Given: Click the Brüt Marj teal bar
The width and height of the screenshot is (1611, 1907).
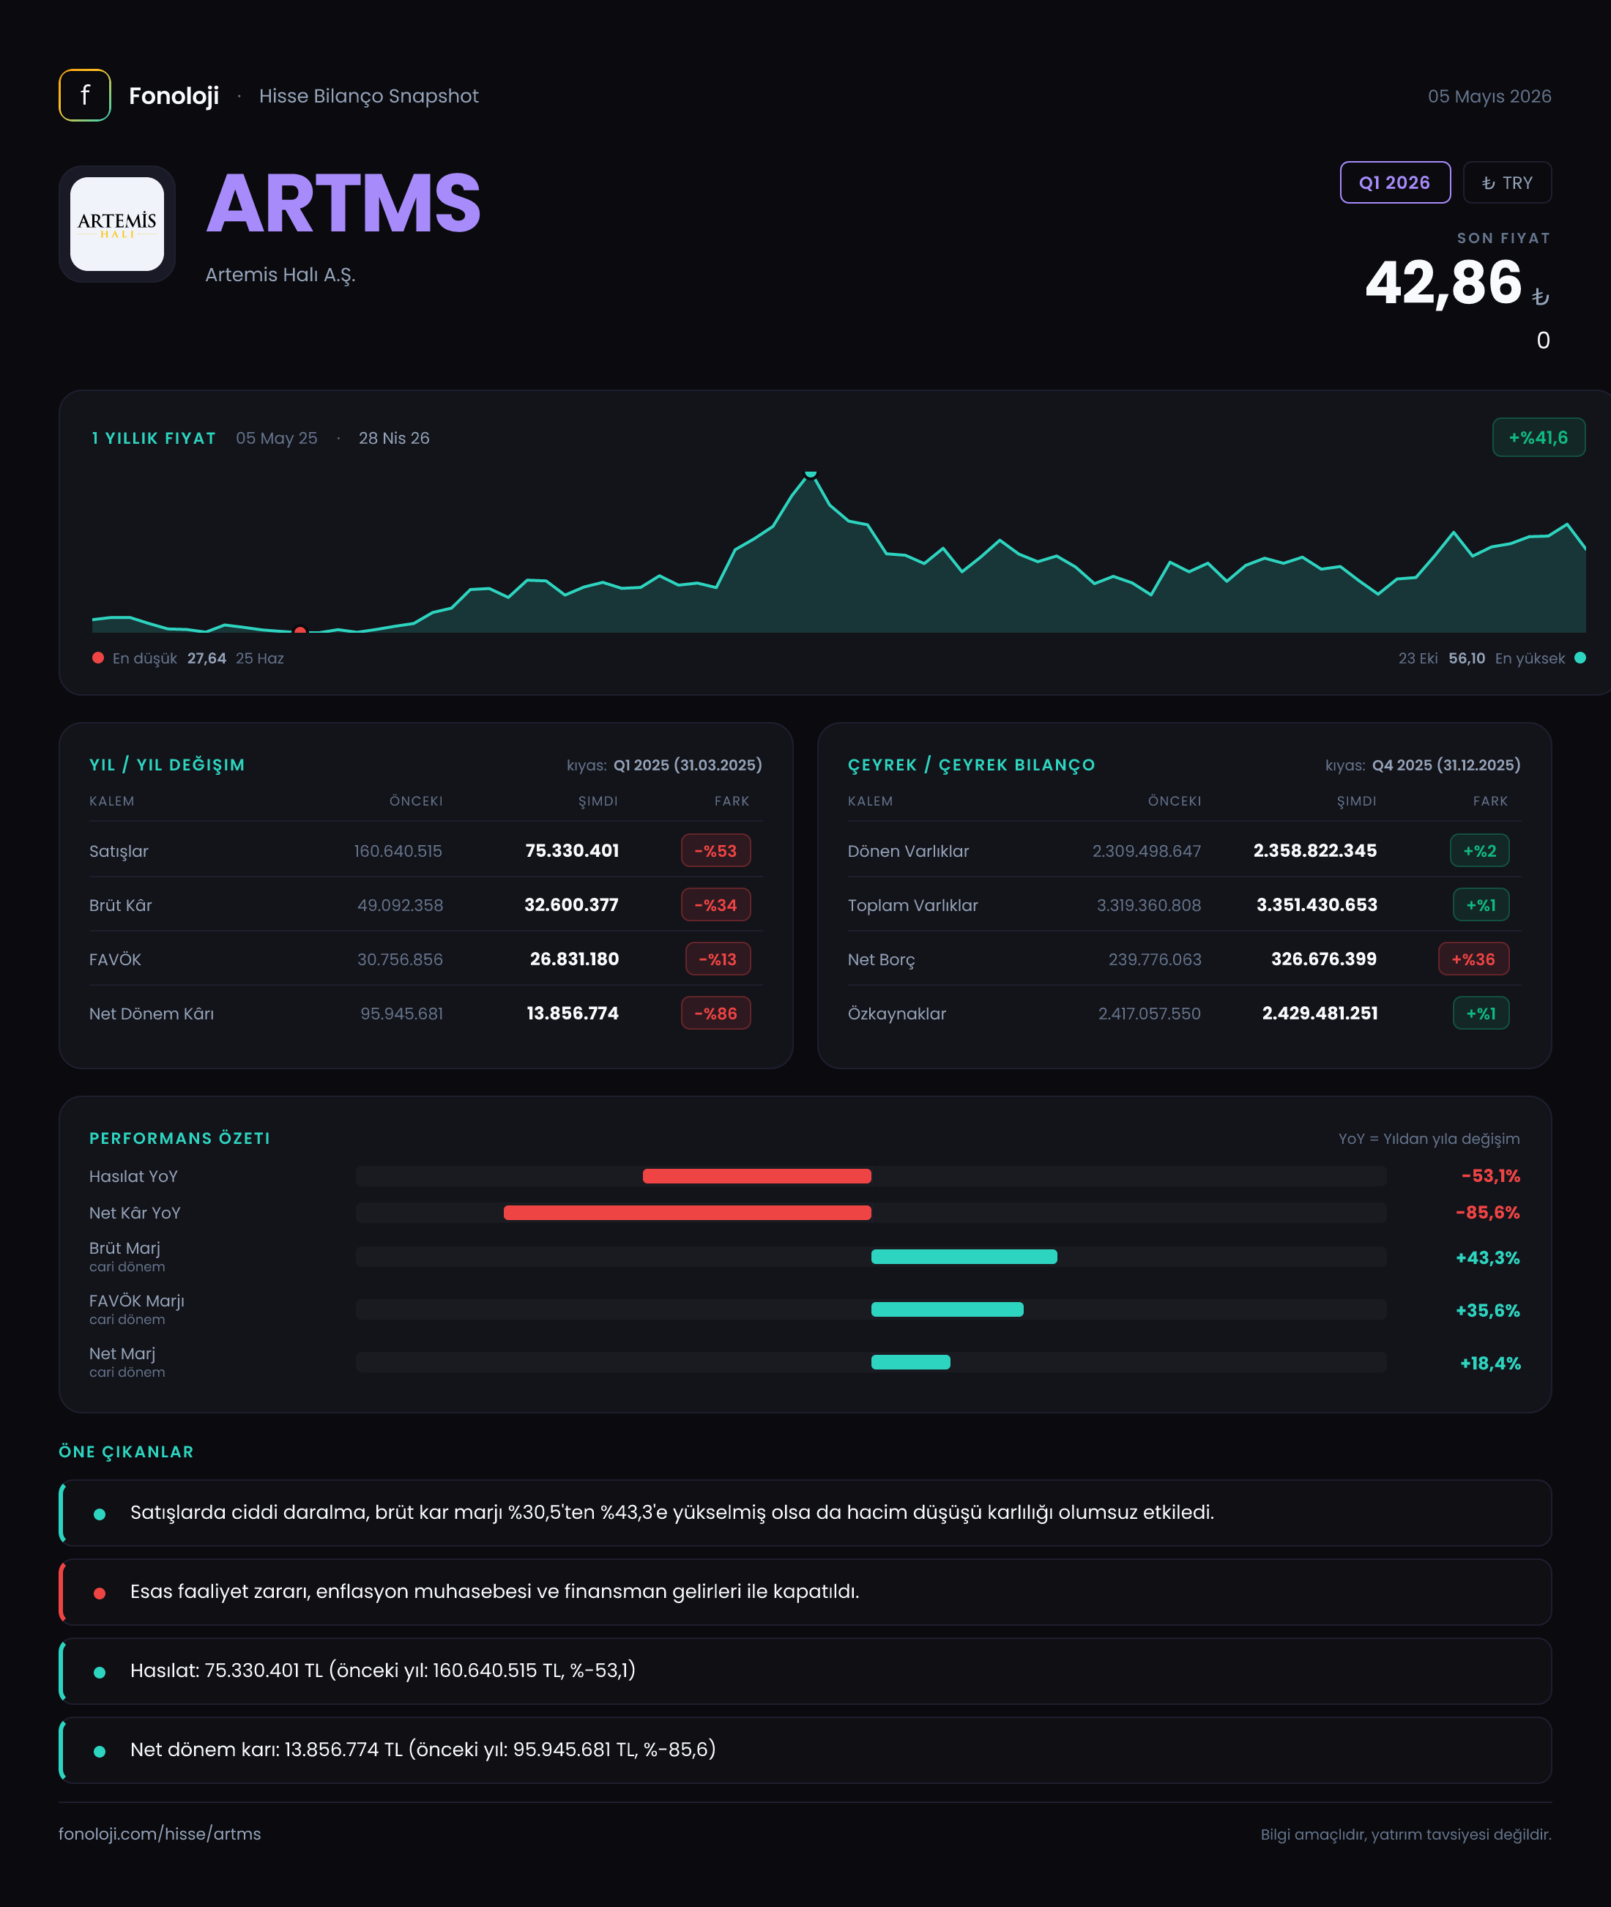Looking at the screenshot, I should pos(964,1257).
